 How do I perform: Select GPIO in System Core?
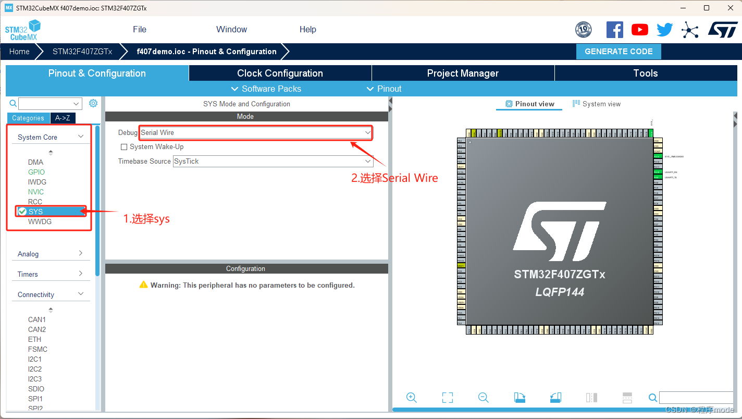pos(36,172)
